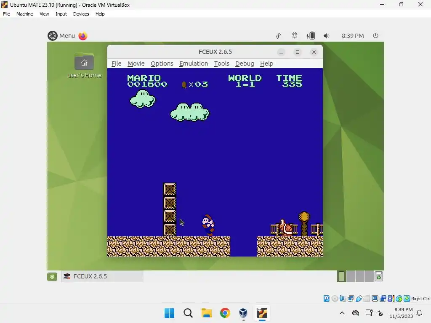Select the running VM taskbar icon
The height and width of the screenshot is (323, 431).
pos(262,313)
